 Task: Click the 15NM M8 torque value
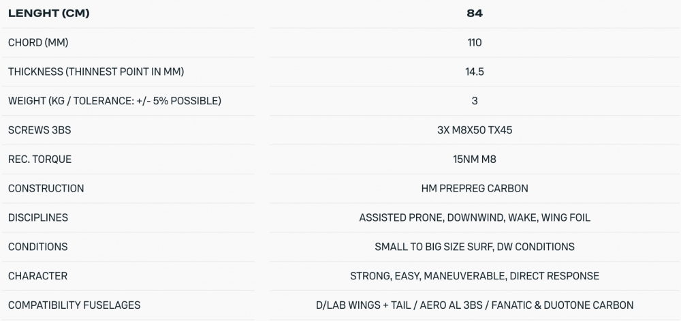point(475,159)
